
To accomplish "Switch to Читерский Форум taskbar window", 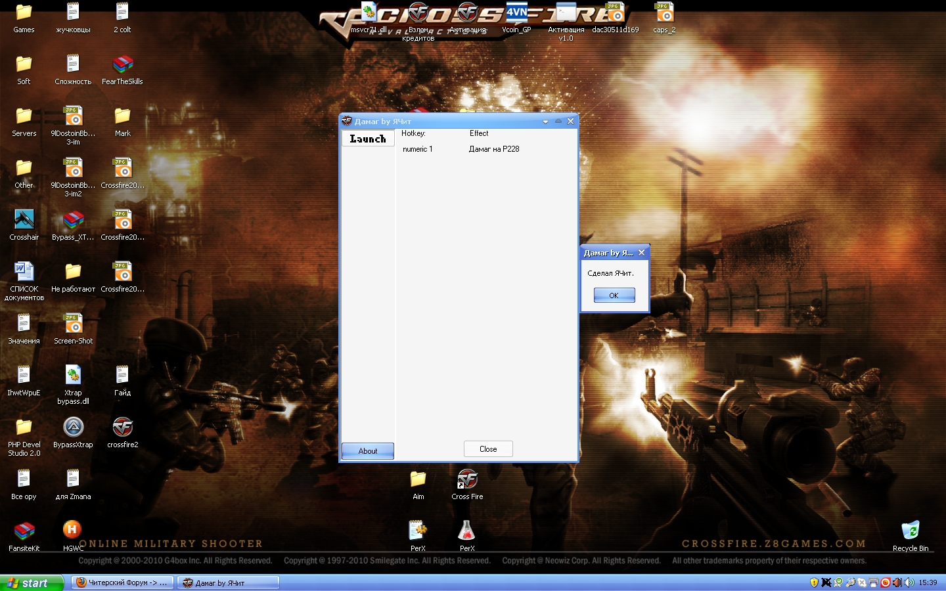I will [x=122, y=582].
